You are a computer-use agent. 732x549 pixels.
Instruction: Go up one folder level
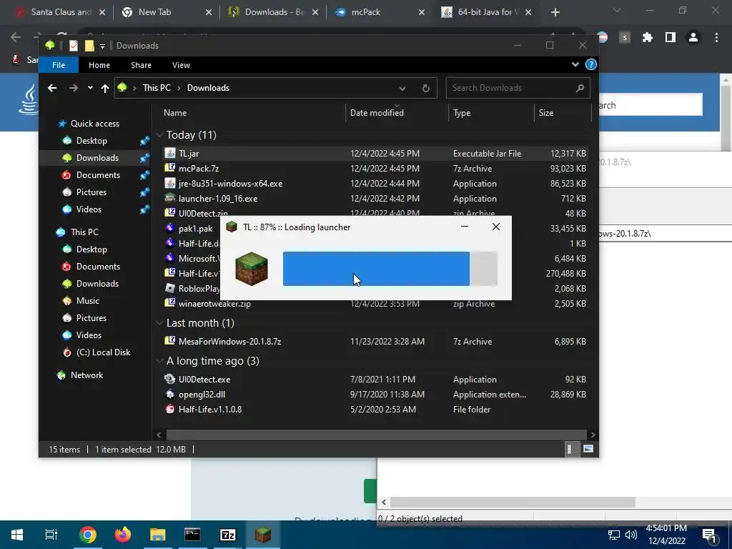pyautogui.click(x=104, y=88)
